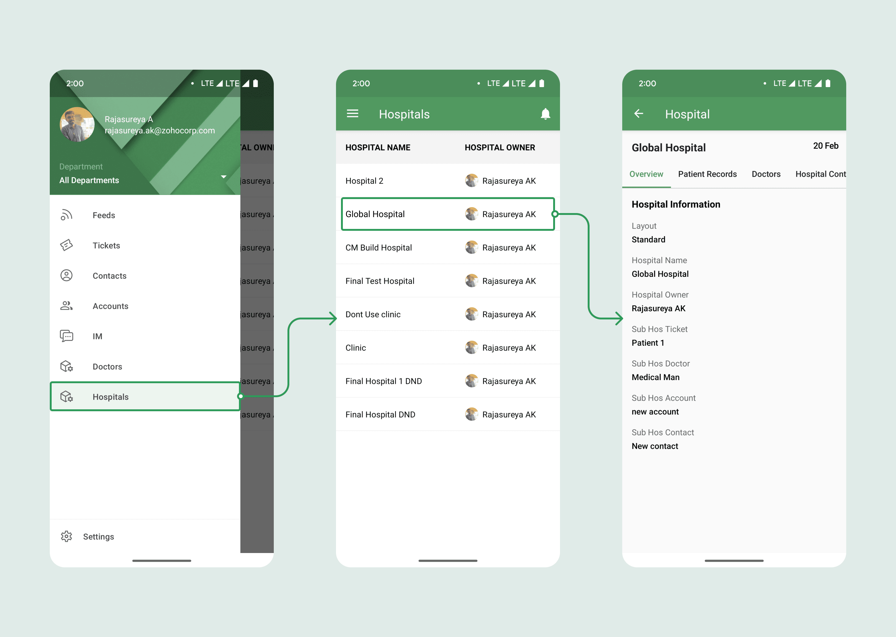Tap the Settings gear icon
Viewport: 896px width, 637px height.
(66, 536)
